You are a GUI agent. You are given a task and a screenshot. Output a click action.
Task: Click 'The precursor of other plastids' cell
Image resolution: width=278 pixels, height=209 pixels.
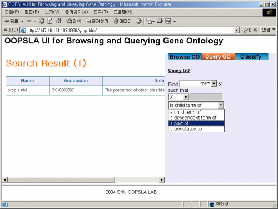pos(133,90)
